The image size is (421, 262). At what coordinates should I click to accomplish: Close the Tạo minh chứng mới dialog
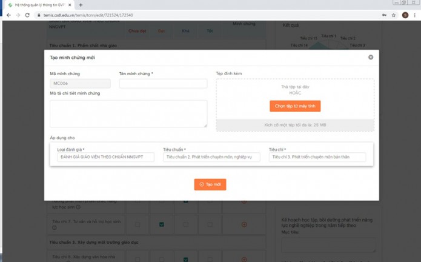click(371, 57)
